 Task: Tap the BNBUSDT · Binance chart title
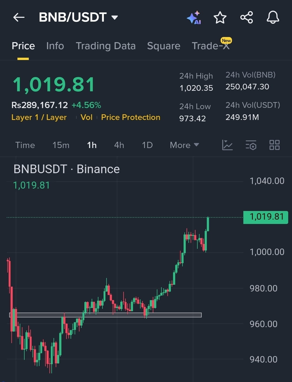[67, 169]
